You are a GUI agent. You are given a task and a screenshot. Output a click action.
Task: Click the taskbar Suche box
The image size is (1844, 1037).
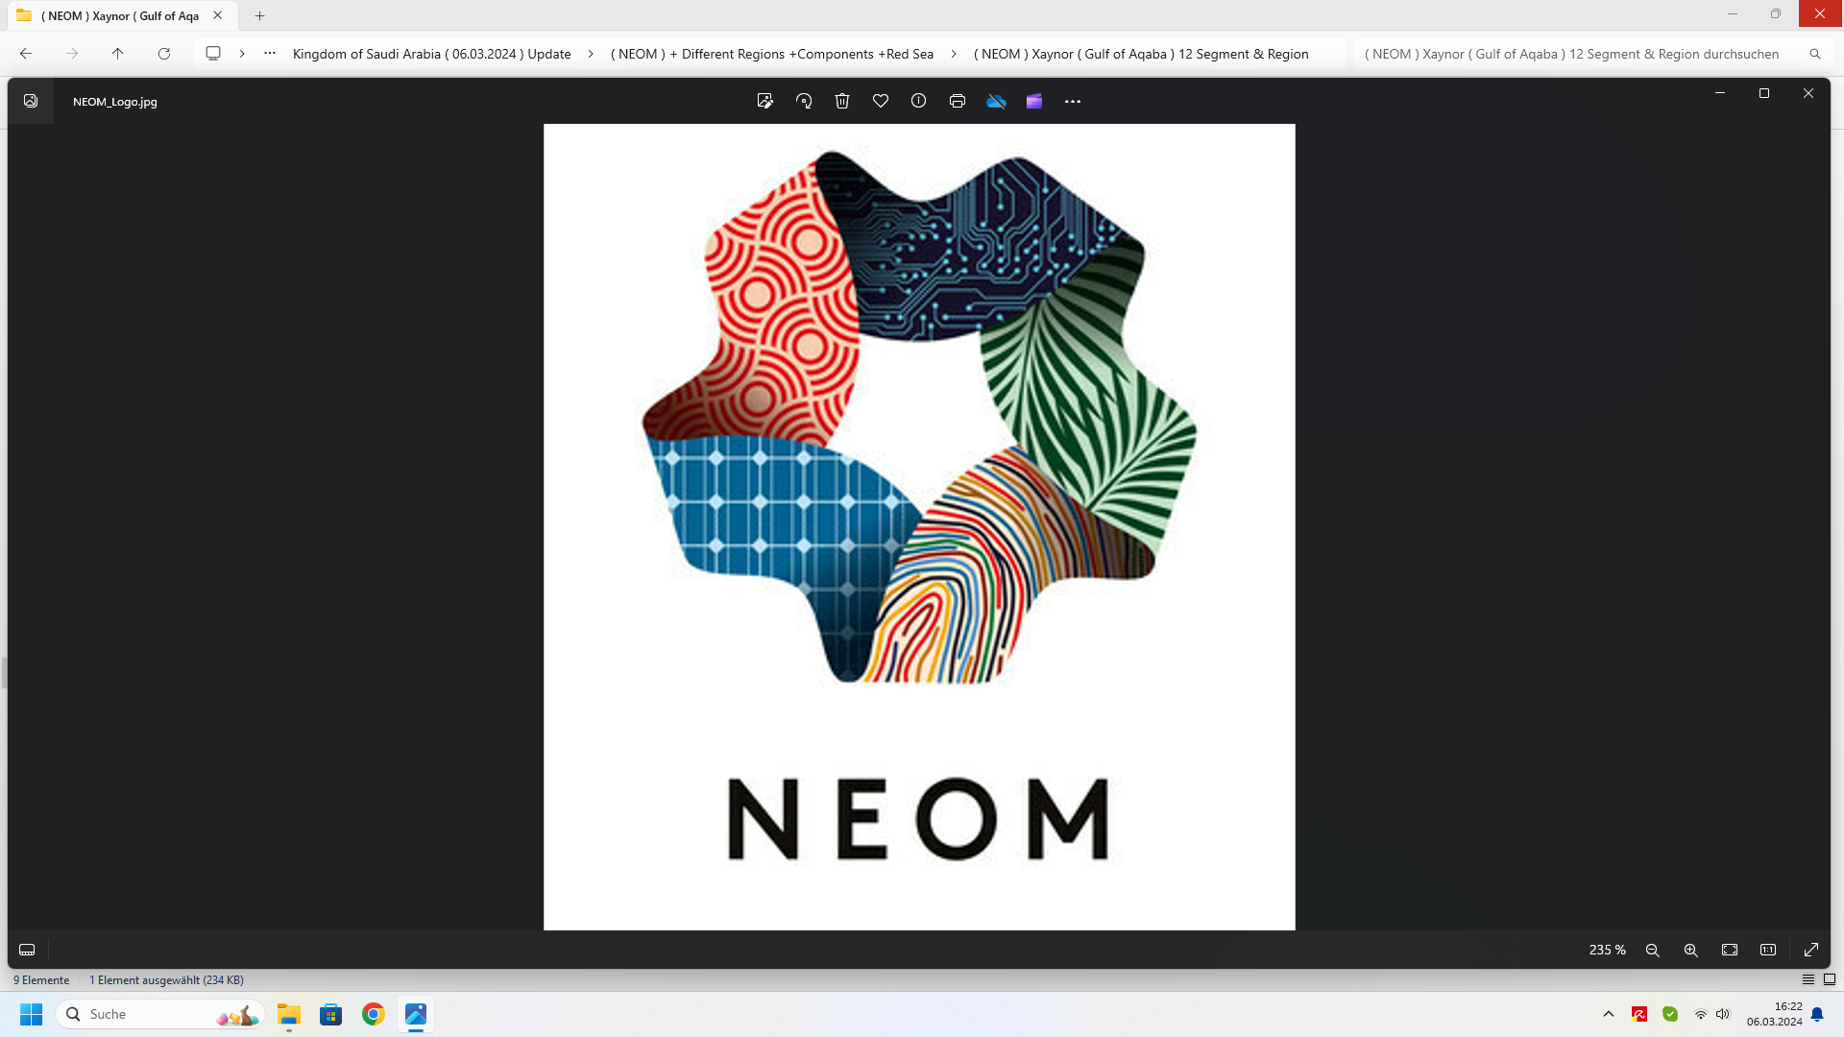[x=160, y=1014]
